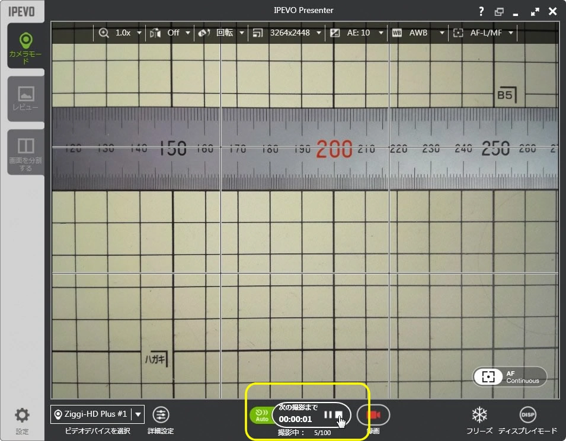This screenshot has height=441, width=566.
Task: Open the Help question mark icon
Action: (481, 11)
